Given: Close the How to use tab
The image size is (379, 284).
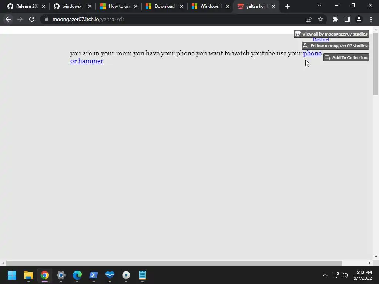Looking at the screenshot, I should 136,6.
